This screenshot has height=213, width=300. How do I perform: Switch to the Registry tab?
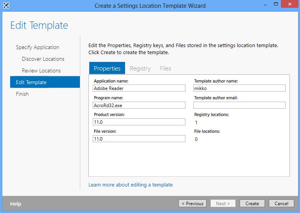[140, 68]
